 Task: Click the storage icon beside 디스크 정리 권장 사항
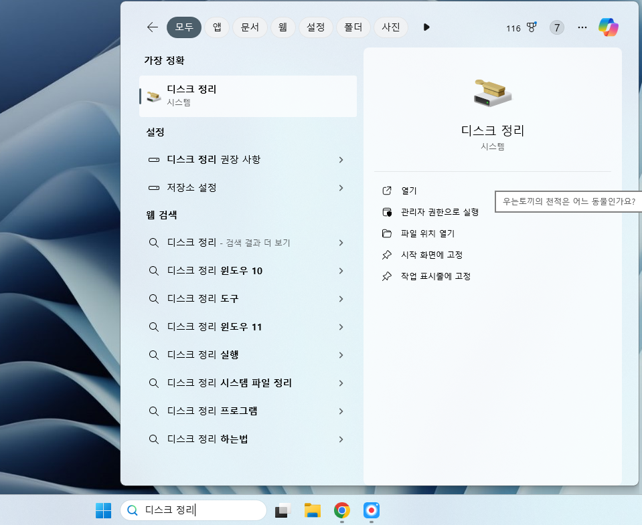[153, 159]
